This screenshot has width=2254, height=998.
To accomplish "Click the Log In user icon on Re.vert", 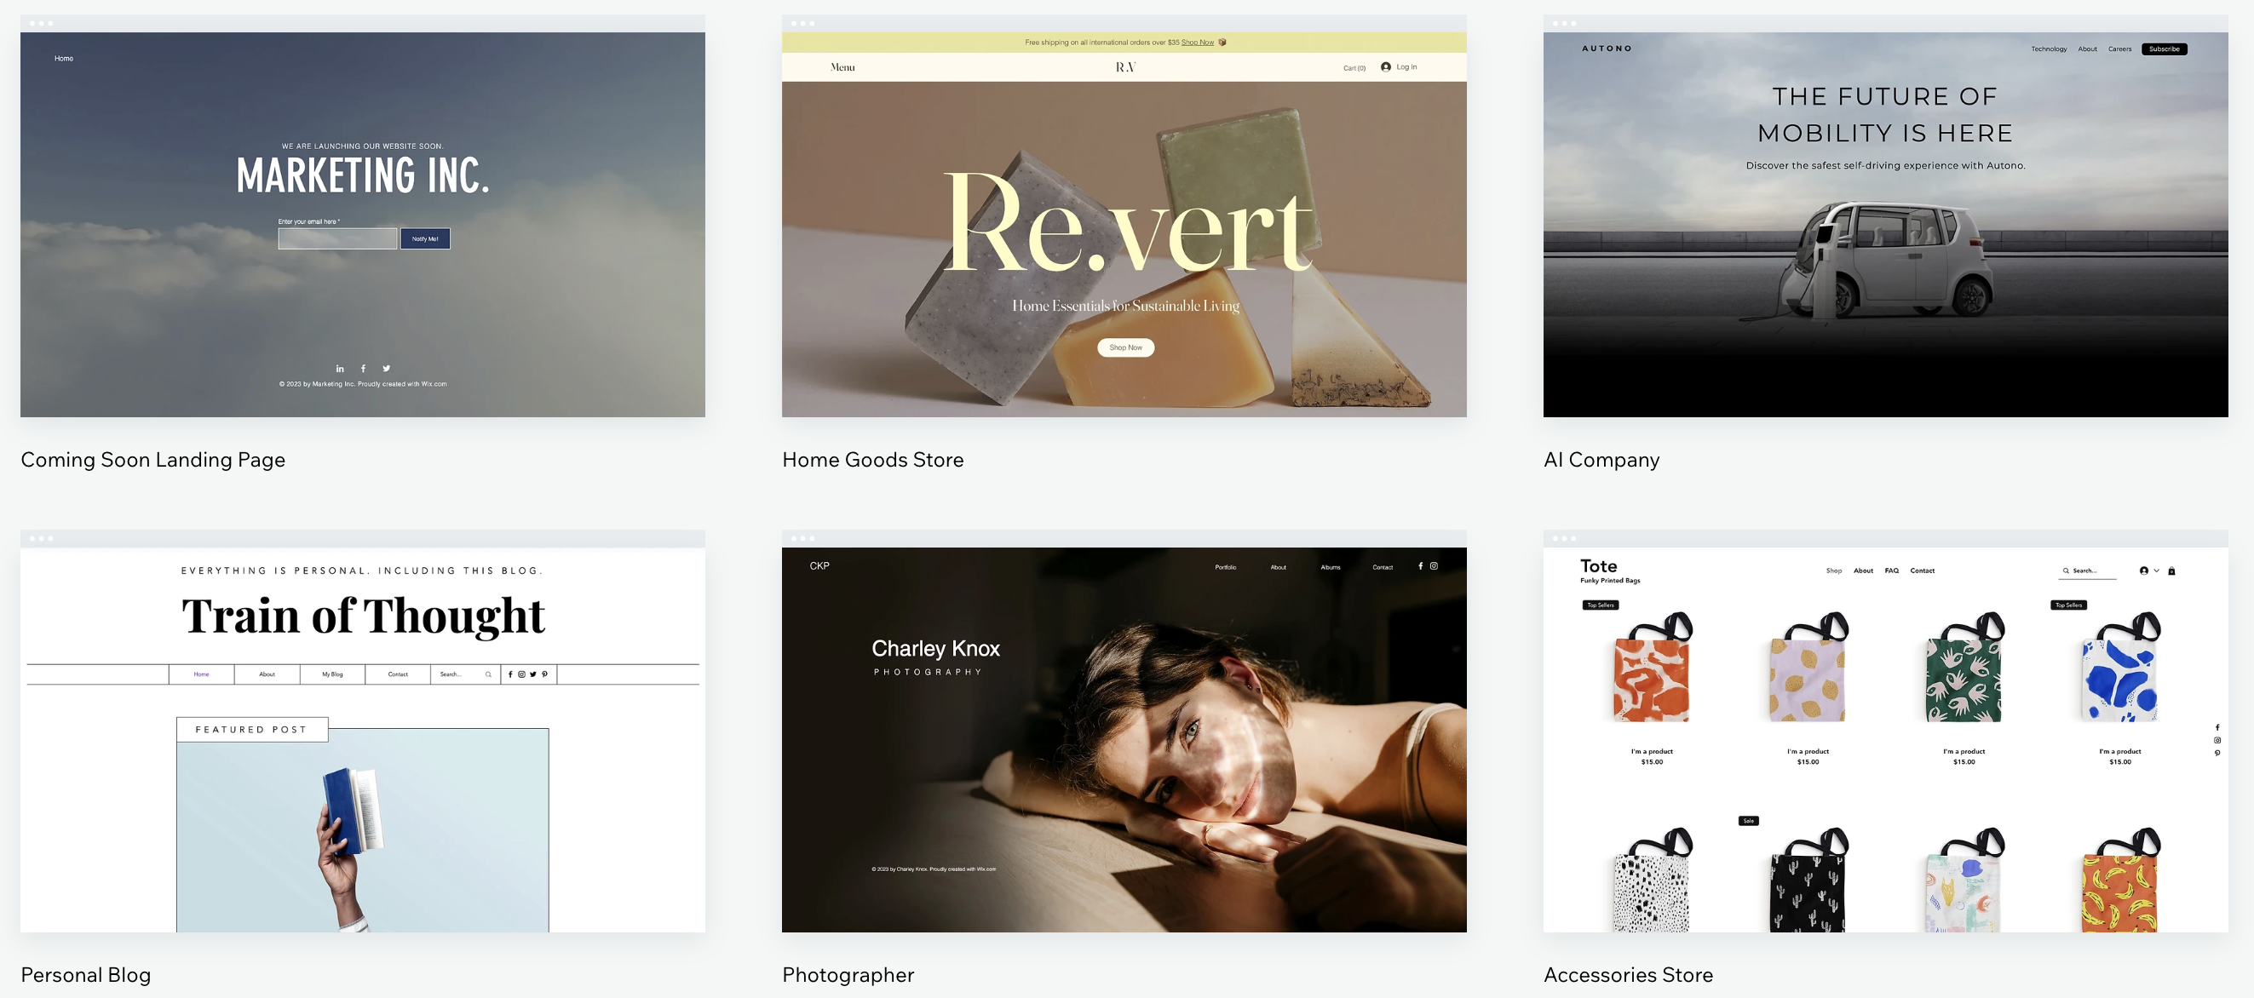I will click(x=1385, y=67).
